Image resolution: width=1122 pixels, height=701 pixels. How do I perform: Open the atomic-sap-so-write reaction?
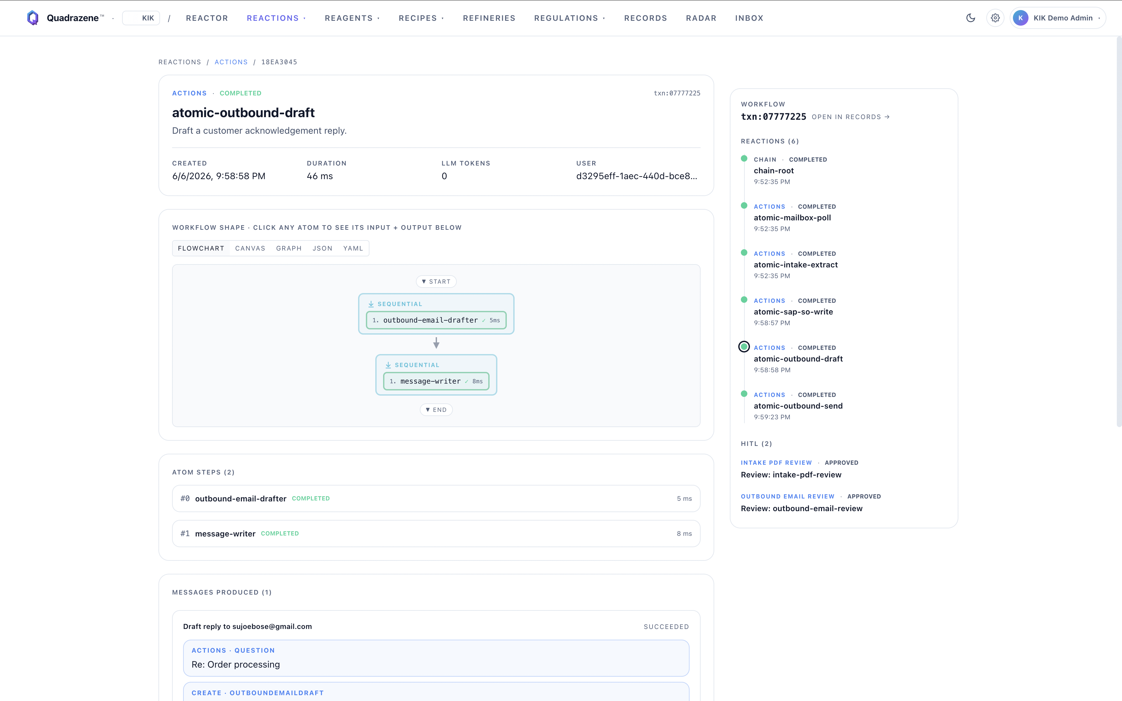point(793,312)
